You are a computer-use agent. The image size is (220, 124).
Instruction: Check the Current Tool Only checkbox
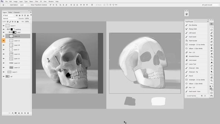tap(186, 96)
